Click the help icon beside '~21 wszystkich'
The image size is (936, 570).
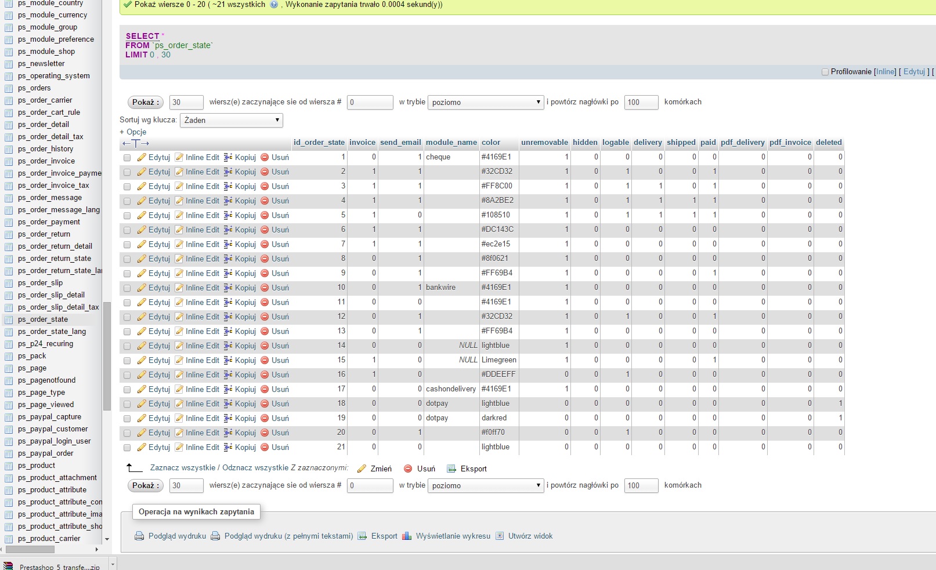pos(274,5)
